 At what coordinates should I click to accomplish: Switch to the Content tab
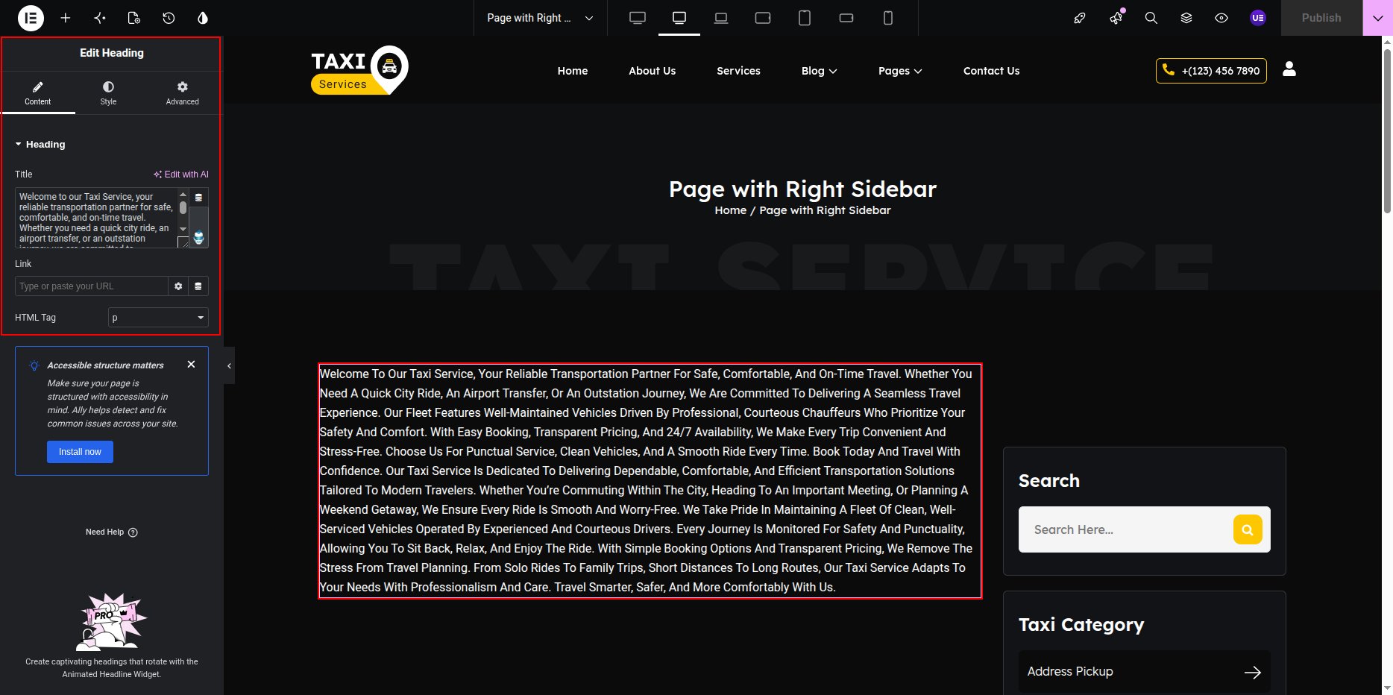pyautogui.click(x=38, y=93)
